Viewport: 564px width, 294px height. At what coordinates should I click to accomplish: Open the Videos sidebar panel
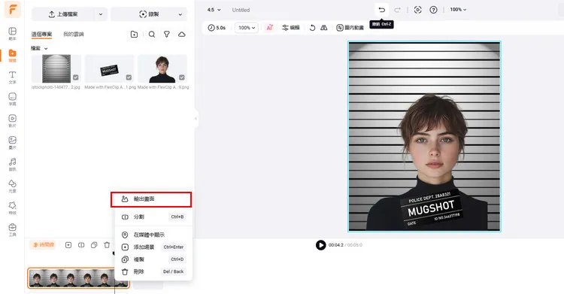coord(12,120)
